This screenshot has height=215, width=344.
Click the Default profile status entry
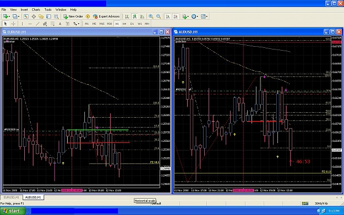click(156, 203)
